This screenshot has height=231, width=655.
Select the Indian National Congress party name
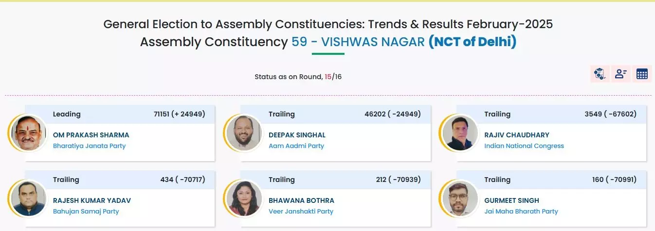click(x=524, y=146)
